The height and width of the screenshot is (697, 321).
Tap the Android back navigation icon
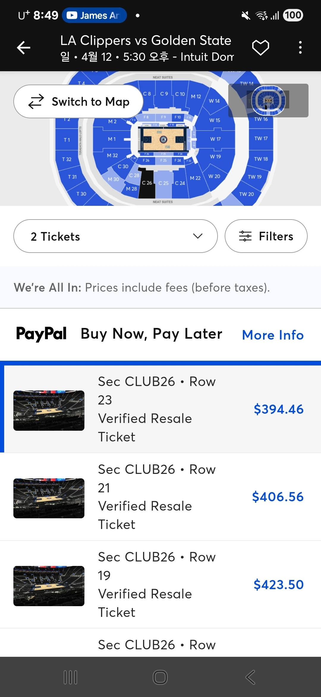tap(250, 677)
